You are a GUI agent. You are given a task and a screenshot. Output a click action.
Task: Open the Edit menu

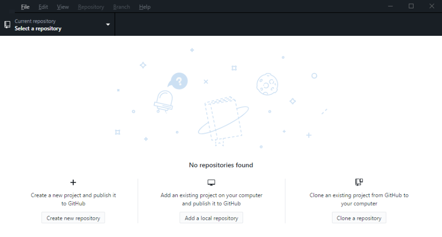click(43, 7)
